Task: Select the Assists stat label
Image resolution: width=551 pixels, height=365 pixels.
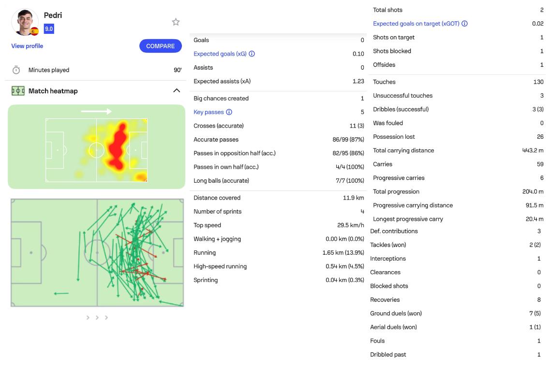Action: point(203,68)
